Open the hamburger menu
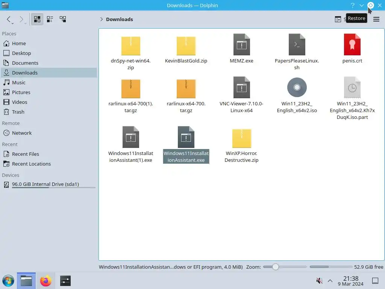 click(x=376, y=19)
